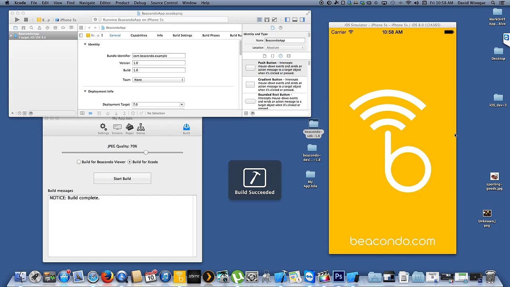Run the BeacondoApp with the Xcode play button

coord(17,20)
